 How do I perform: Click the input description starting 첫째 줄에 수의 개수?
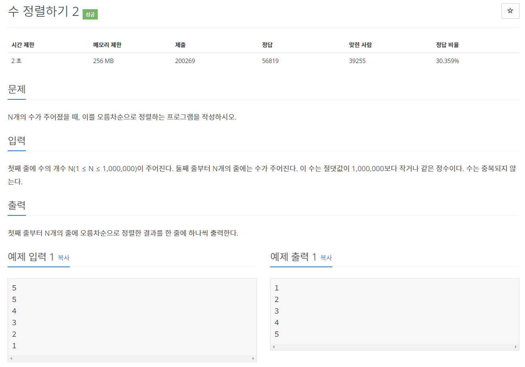tap(262, 175)
